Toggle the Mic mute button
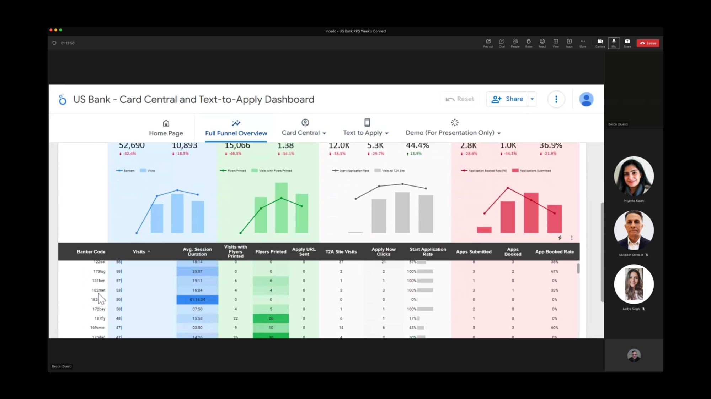The image size is (711, 399). pos(614,43)
